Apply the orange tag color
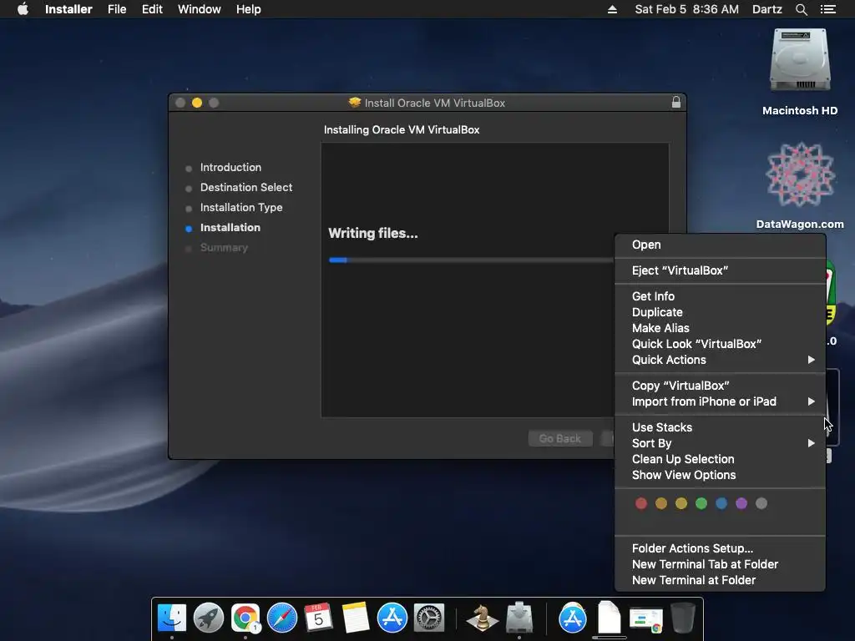 (x=661, y=503)
